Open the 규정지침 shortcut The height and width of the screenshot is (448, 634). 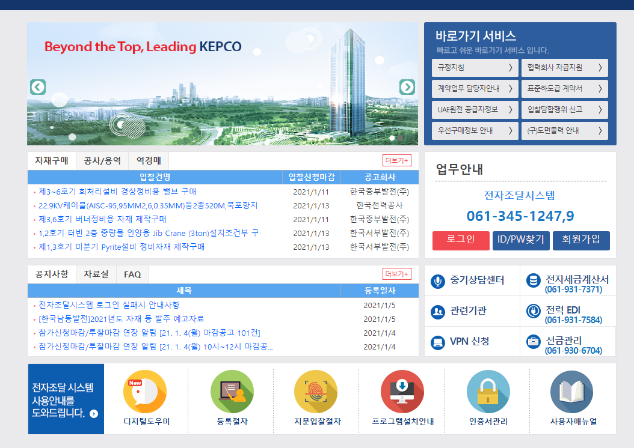(x=475, y=67)
